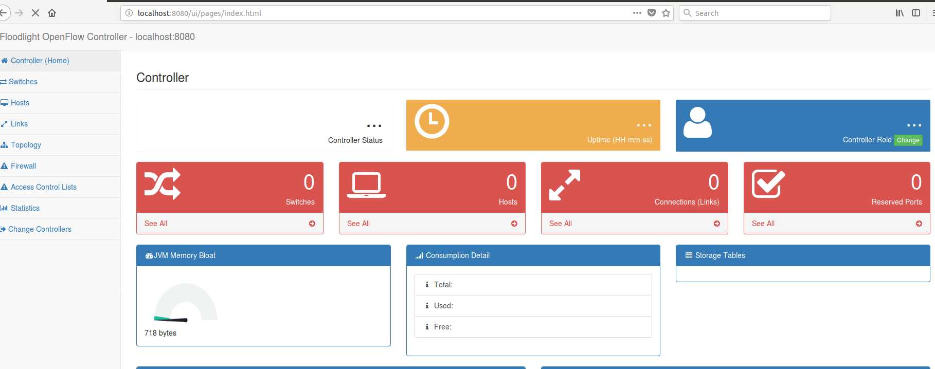Click the monitor icon beside Hosts
This screenshot has width=935, height=369.
tap(4, 103)
